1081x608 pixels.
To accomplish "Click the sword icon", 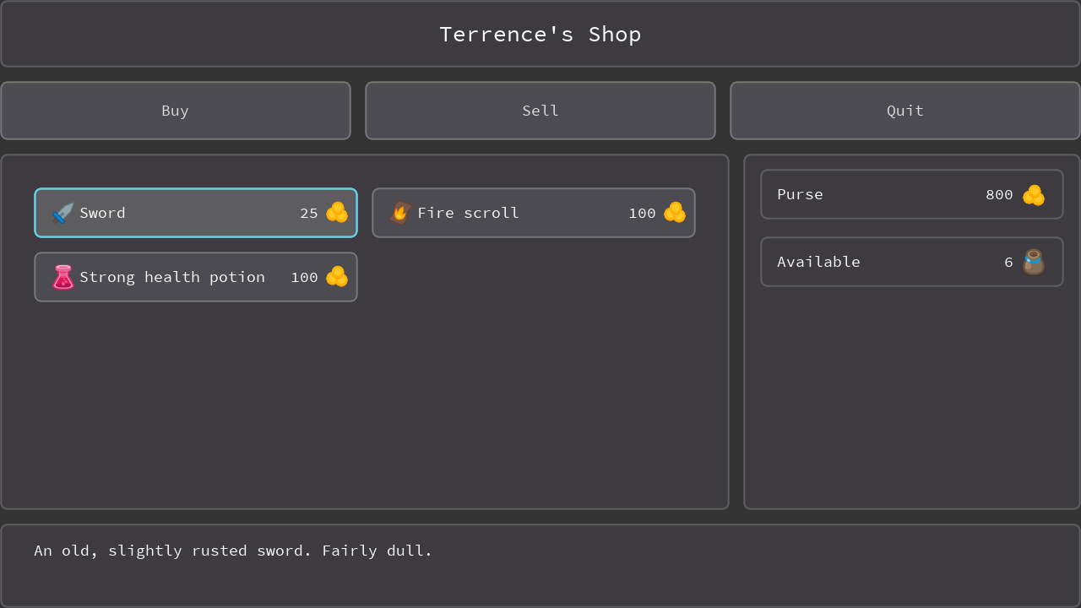I will [62, 213].
